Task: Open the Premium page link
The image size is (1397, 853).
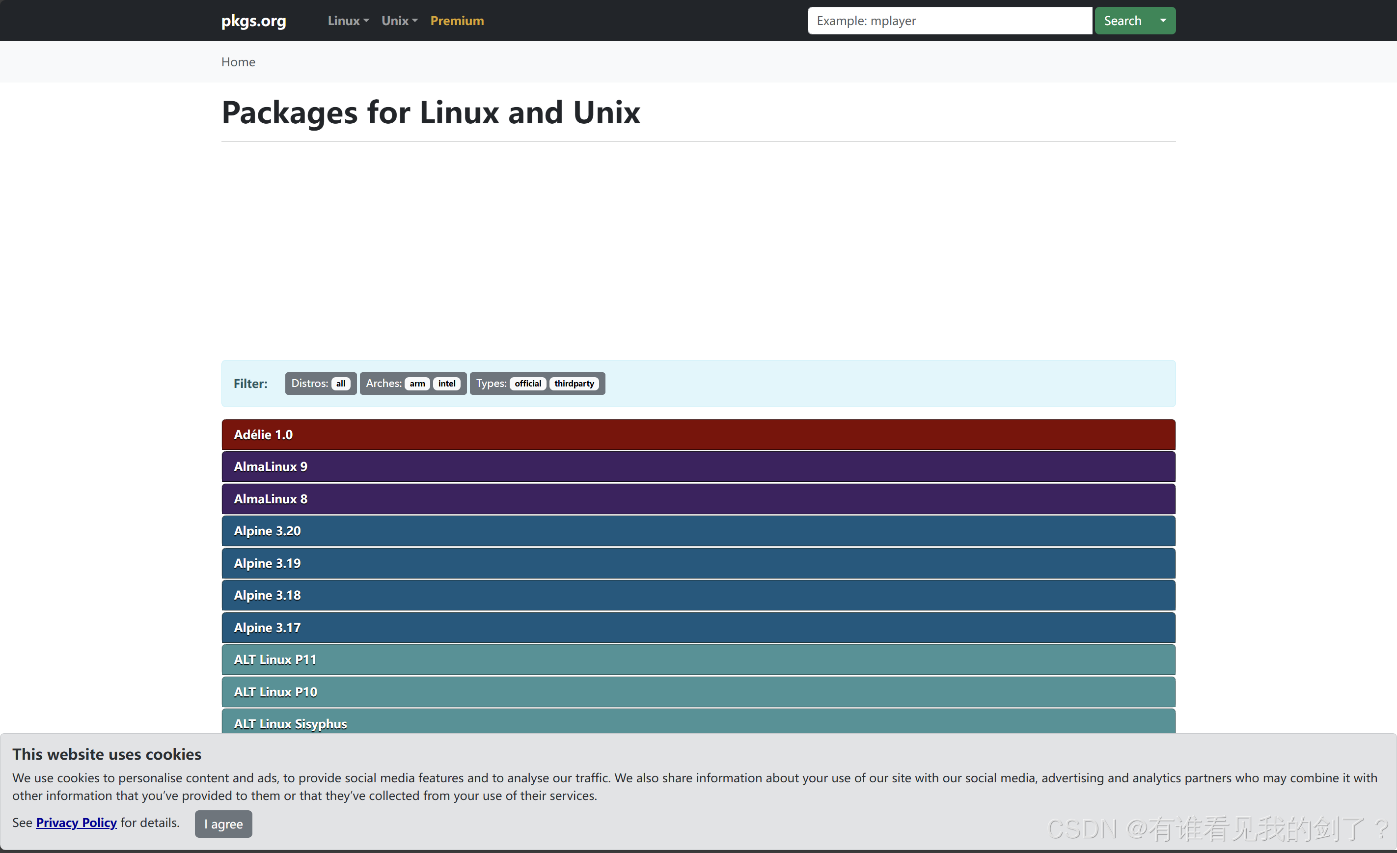Action: click(x=456, y=21)
